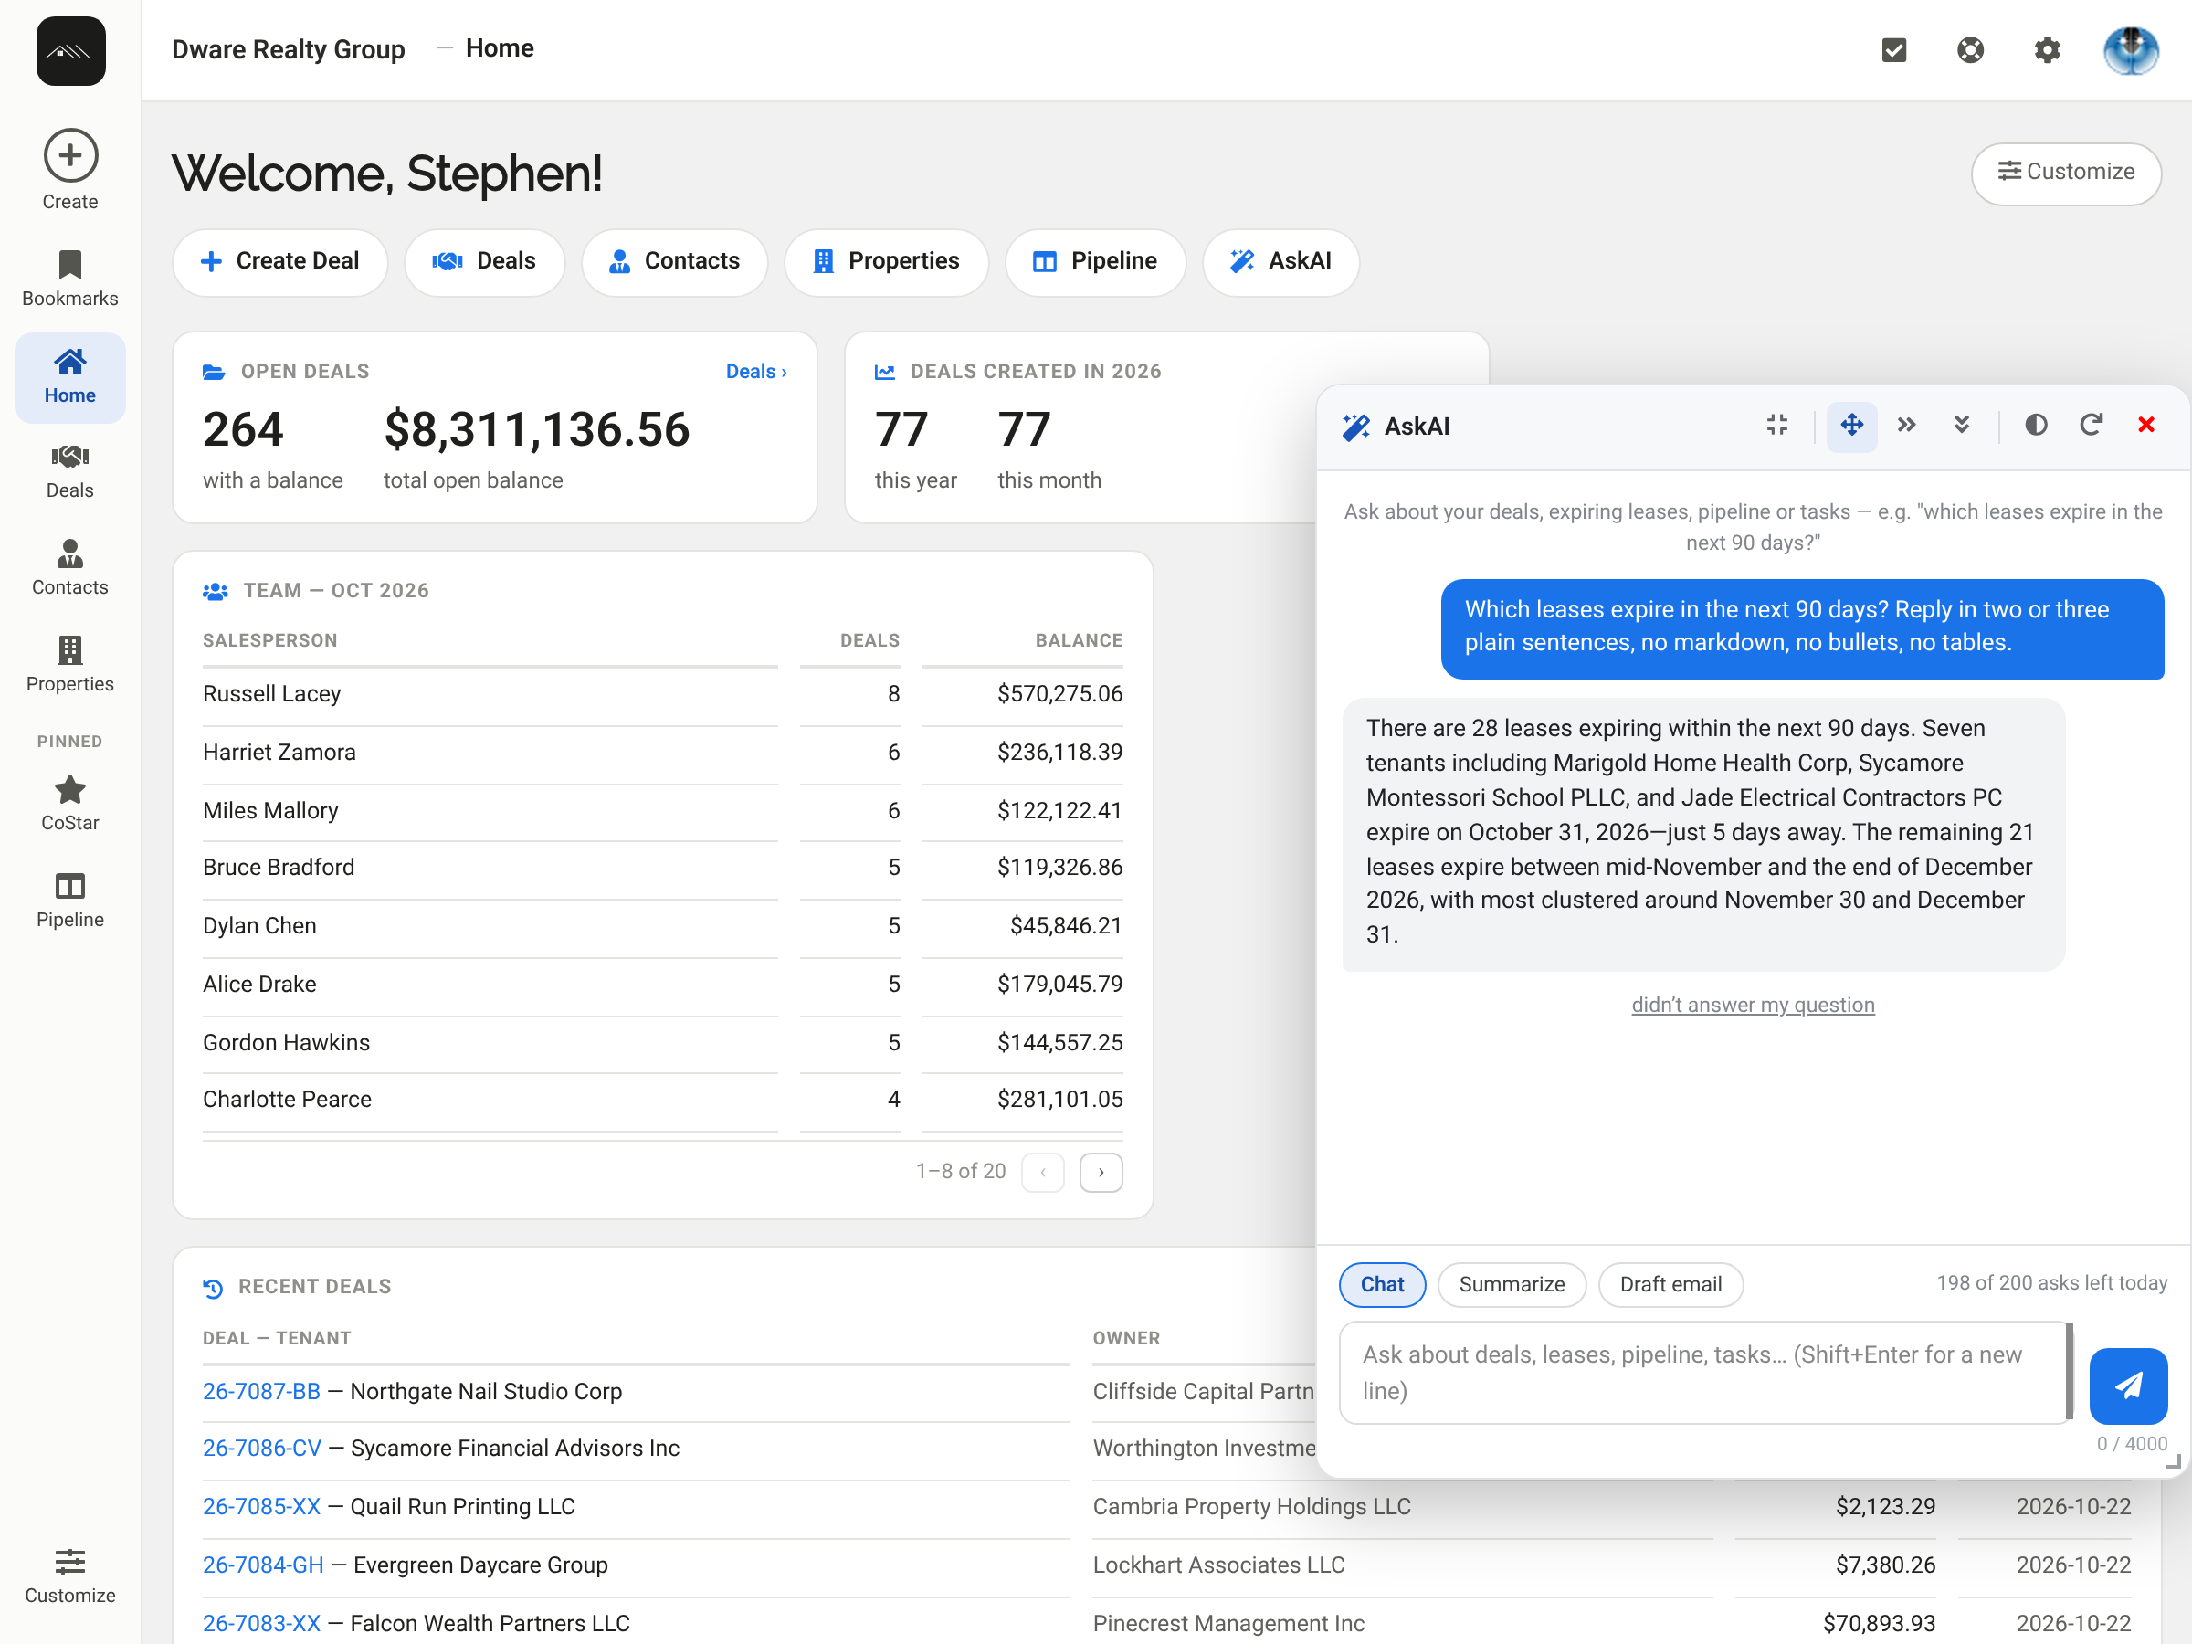This screenshot has height=1644, width=2192.
Task: Send the AskAI message
Action: 2127,1385
